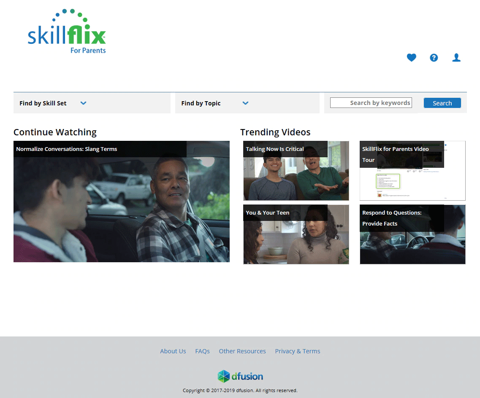Open favorites via the heart icon
The width and height of the screenshot is (480, 398).
click(x=411, y=58)
